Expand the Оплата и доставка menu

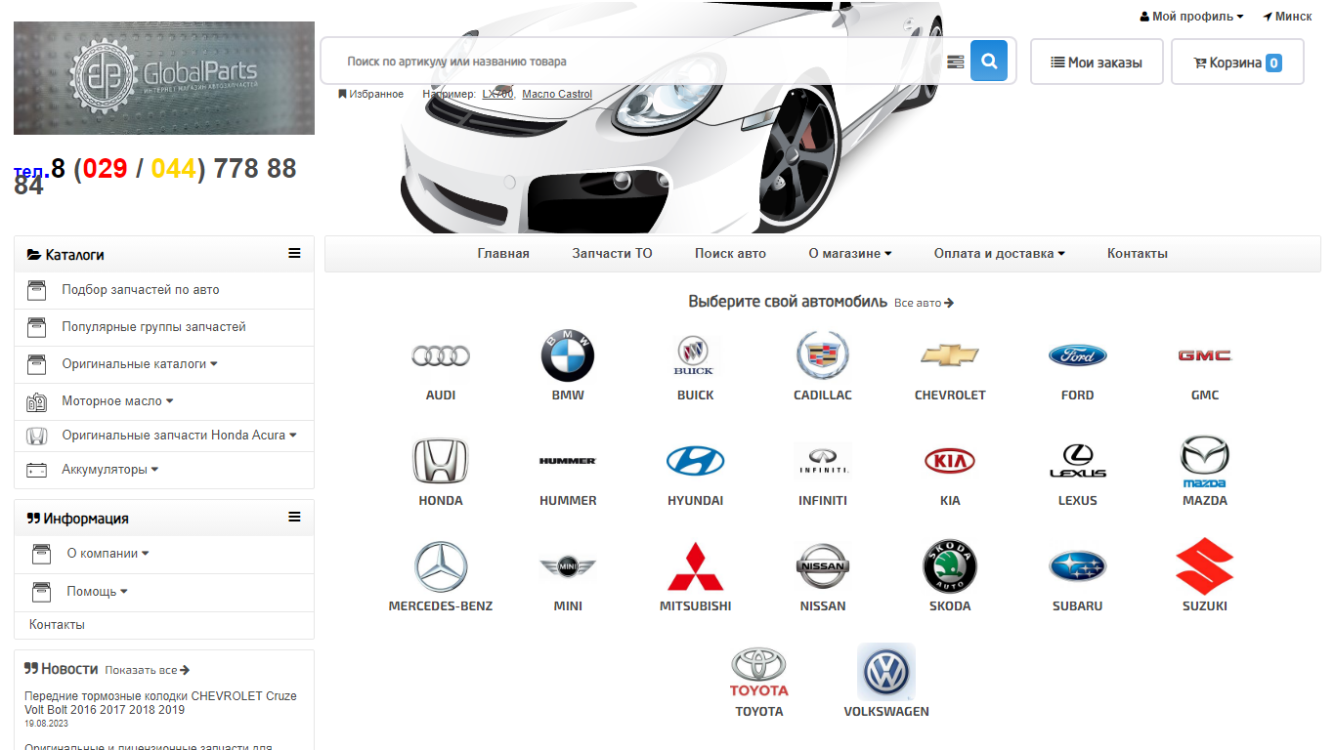click(x=999, y=253)
